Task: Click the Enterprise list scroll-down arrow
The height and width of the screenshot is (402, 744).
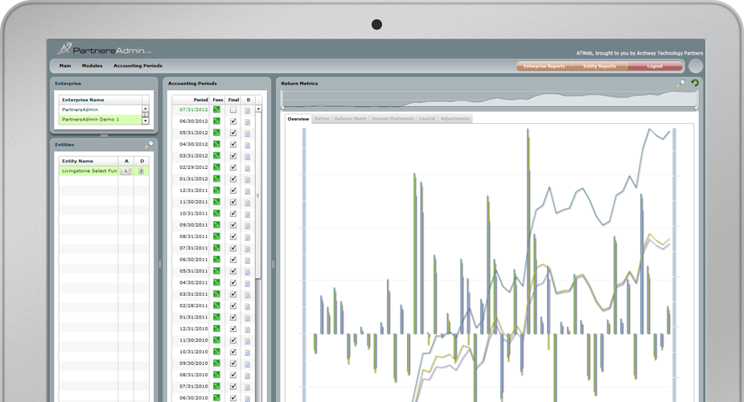Action: (146, 121)
